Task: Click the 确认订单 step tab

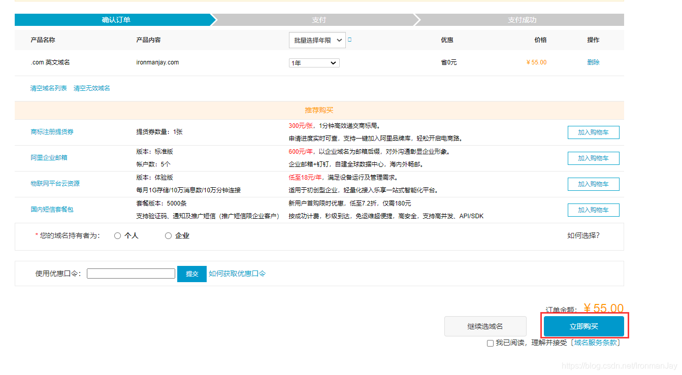Action: pyautogui.click(x=116, y=20)
